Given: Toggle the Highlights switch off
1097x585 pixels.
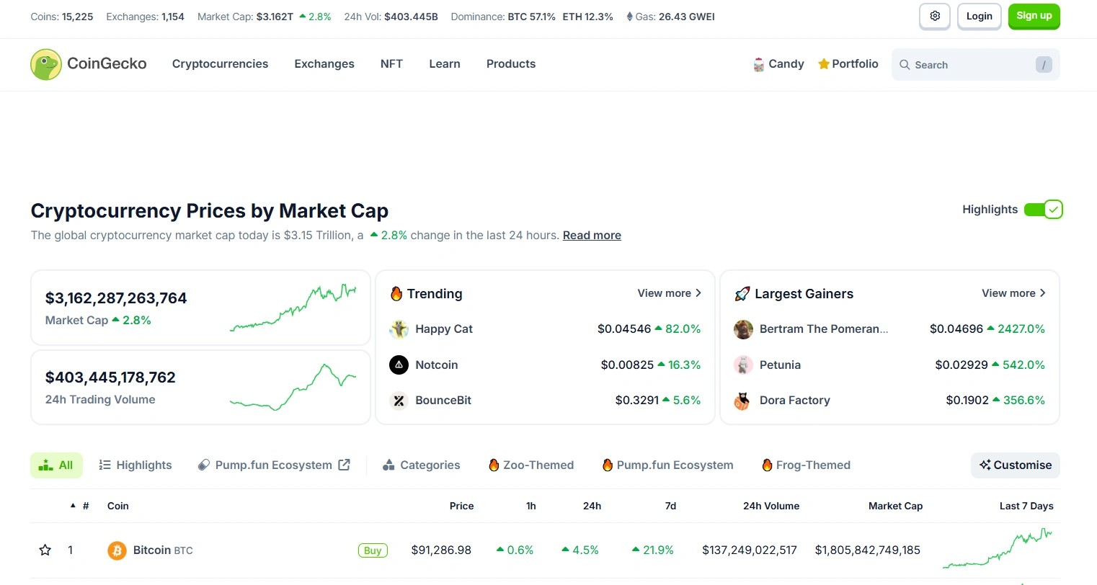Looking at the screenshot, I should tap(1043, 210).
